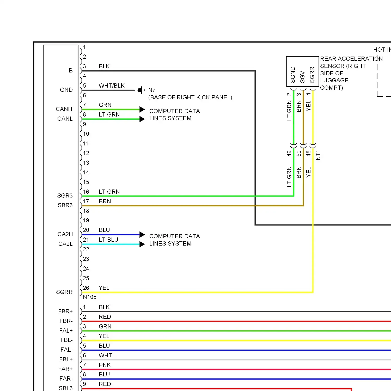
Task: Click junction pin number 48
Action: [x=308, y=154]
